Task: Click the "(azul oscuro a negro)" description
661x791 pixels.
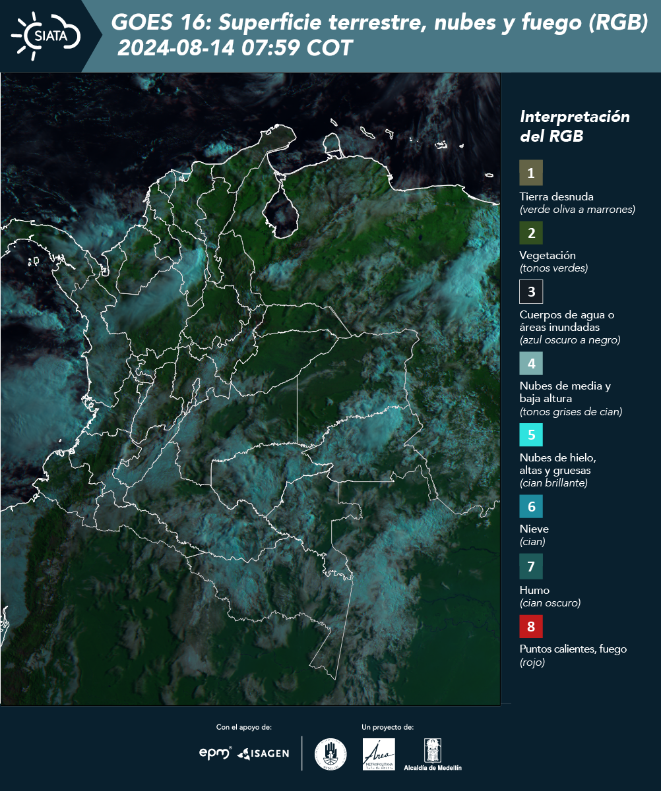Action: click(570, 340)
